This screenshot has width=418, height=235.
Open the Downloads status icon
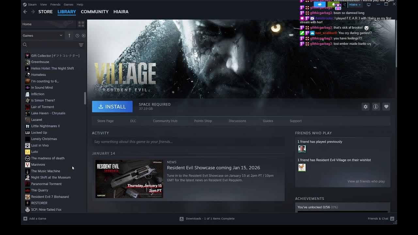182,219
